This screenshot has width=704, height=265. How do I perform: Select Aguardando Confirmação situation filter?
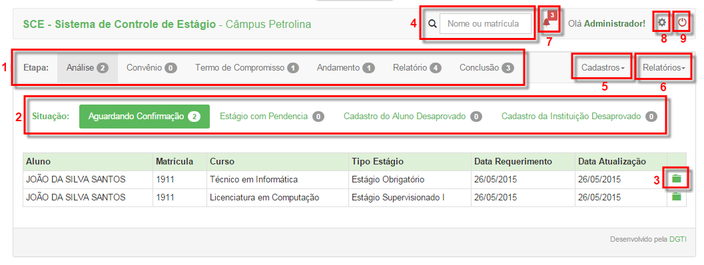click(145, 117)
